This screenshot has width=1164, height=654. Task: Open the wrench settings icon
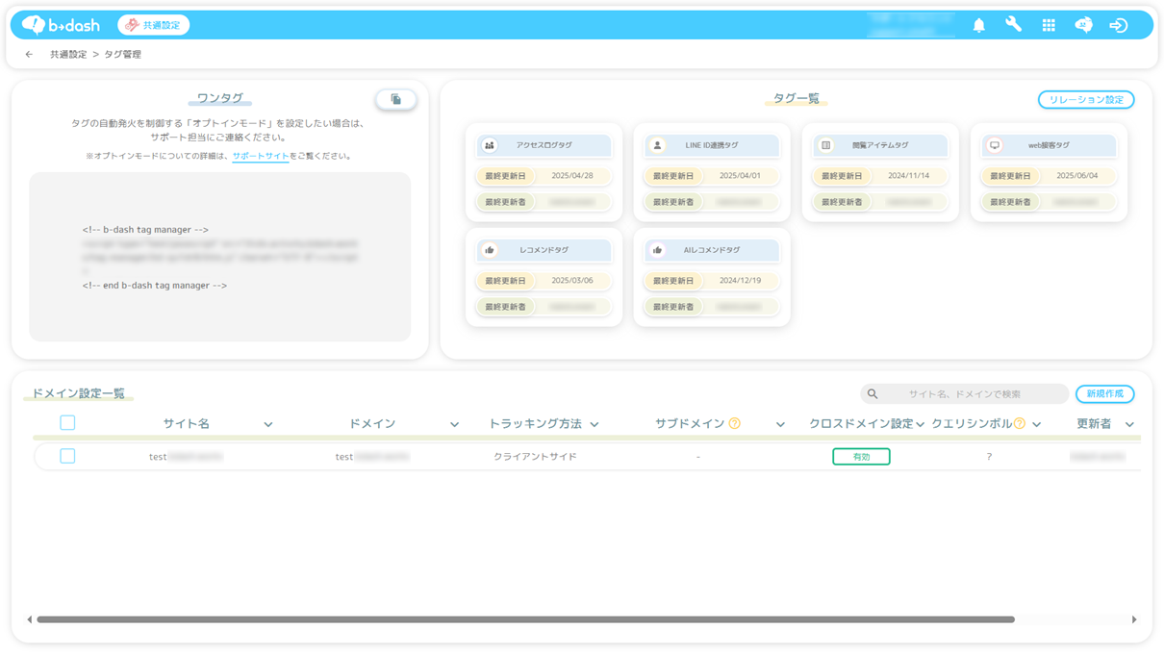click(1013, 25)
